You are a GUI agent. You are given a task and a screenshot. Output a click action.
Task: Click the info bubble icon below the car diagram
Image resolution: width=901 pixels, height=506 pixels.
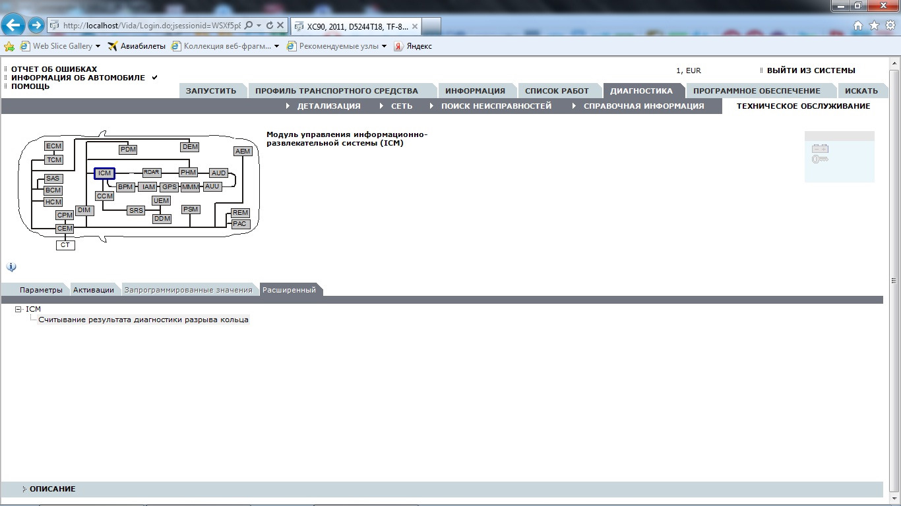[x=11, y=267]
